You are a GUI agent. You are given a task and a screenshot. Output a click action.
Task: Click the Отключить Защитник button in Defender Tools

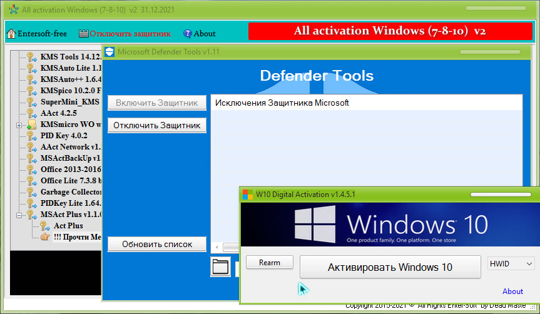[157, 125]
